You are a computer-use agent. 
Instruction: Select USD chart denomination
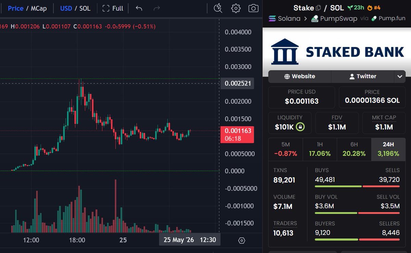point(66,8)
